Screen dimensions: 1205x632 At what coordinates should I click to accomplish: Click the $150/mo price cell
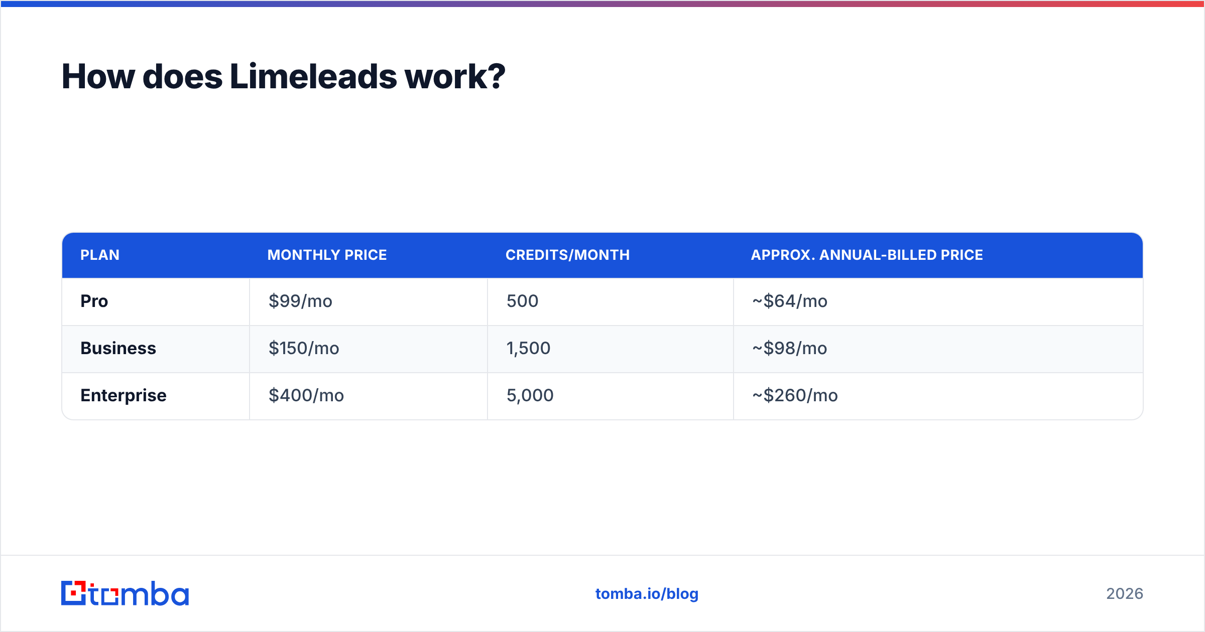tap(369, 349)
